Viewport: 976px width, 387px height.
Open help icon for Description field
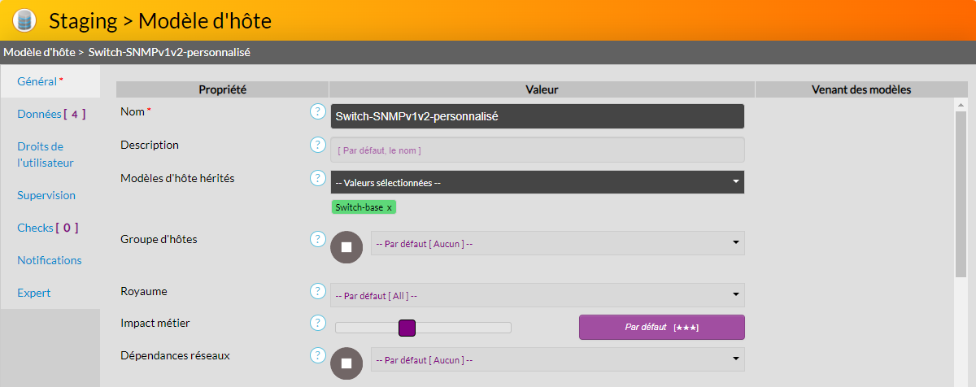click(x=317, y=145)
